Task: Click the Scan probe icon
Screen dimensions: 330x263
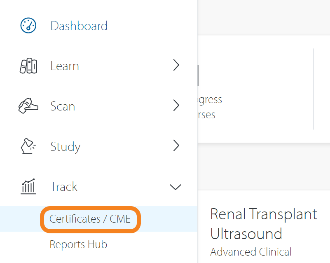Action: [28, 106]
